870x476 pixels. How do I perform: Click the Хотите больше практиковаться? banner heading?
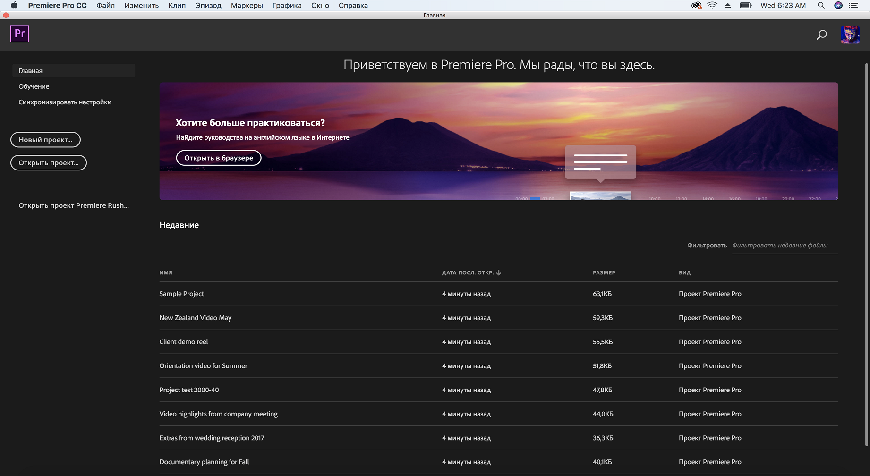(x=250, y=123)
